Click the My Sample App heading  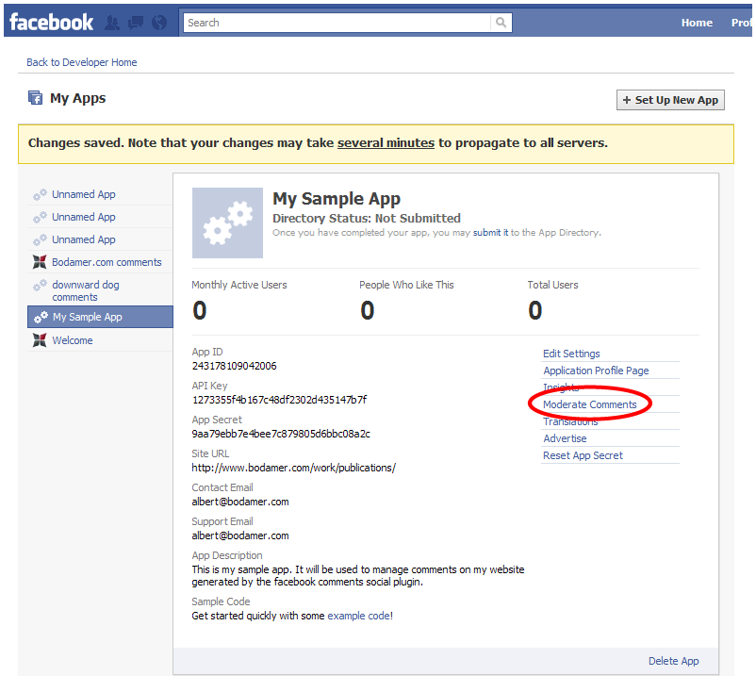337,199
